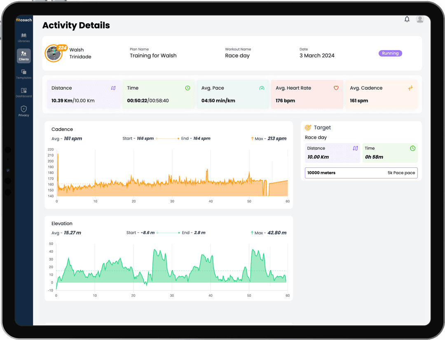The height and width of the screenshot is (340, 445).
Task: Go to Templates in the sidebar
Action: 24,74
